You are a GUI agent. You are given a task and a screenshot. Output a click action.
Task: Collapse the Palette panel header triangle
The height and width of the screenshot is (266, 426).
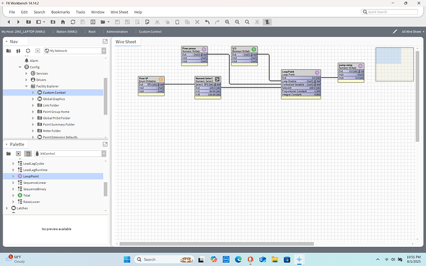[6, 144]
